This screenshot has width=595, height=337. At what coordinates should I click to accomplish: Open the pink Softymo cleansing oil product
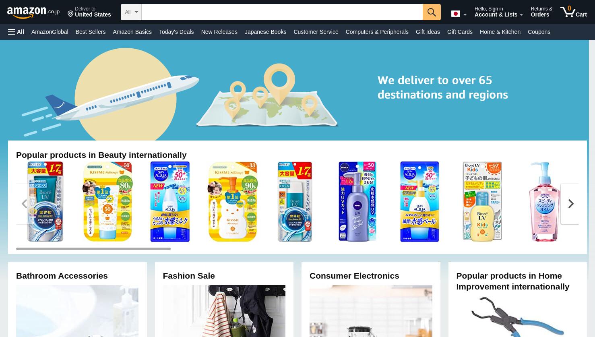pos(544,202)
